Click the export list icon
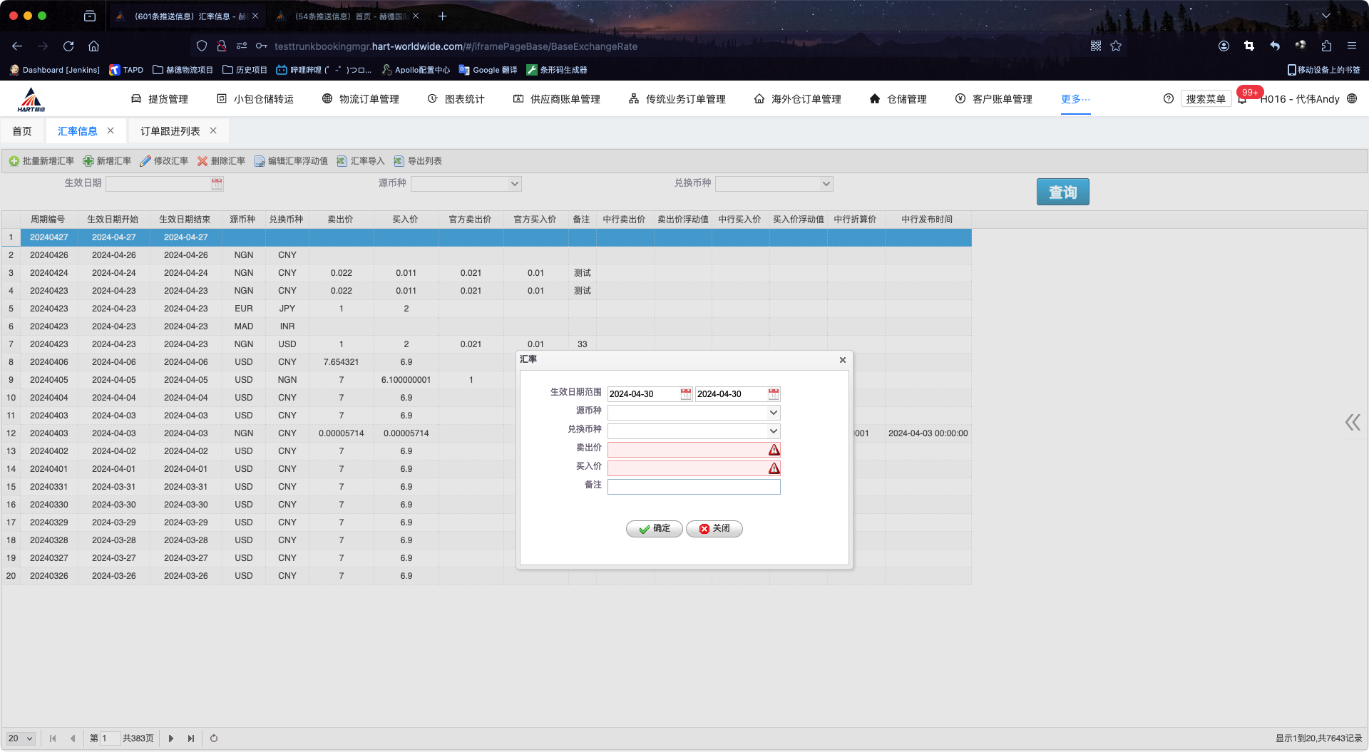Image resolution: width=1369 pixels, height=752 pixels. click(x=399, y=161)
